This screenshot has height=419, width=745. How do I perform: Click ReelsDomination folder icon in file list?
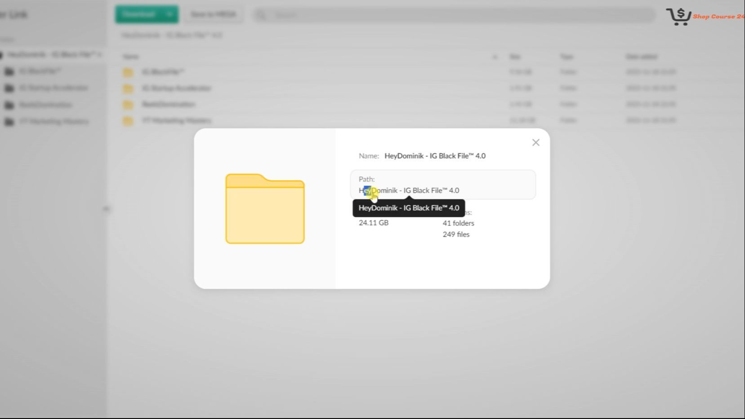point(128,105)
